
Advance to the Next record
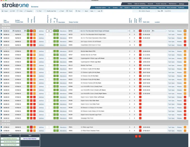pyautogui.click(x=93, y=11)
